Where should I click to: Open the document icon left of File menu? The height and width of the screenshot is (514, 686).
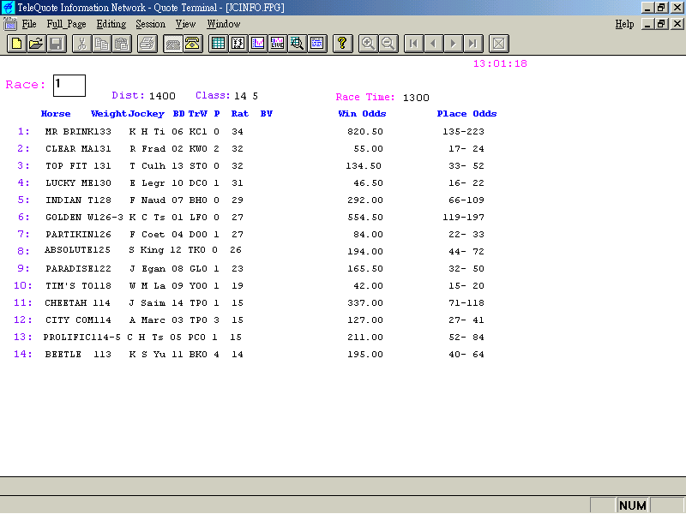[9, 24]
